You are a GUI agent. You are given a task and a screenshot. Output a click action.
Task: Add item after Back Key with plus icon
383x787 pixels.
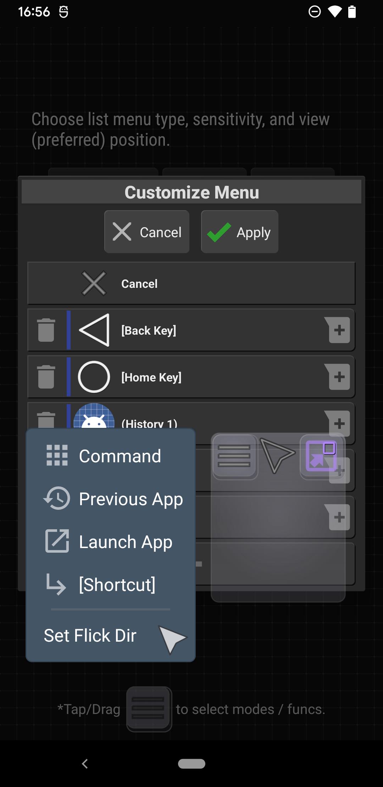pos(337,330)
